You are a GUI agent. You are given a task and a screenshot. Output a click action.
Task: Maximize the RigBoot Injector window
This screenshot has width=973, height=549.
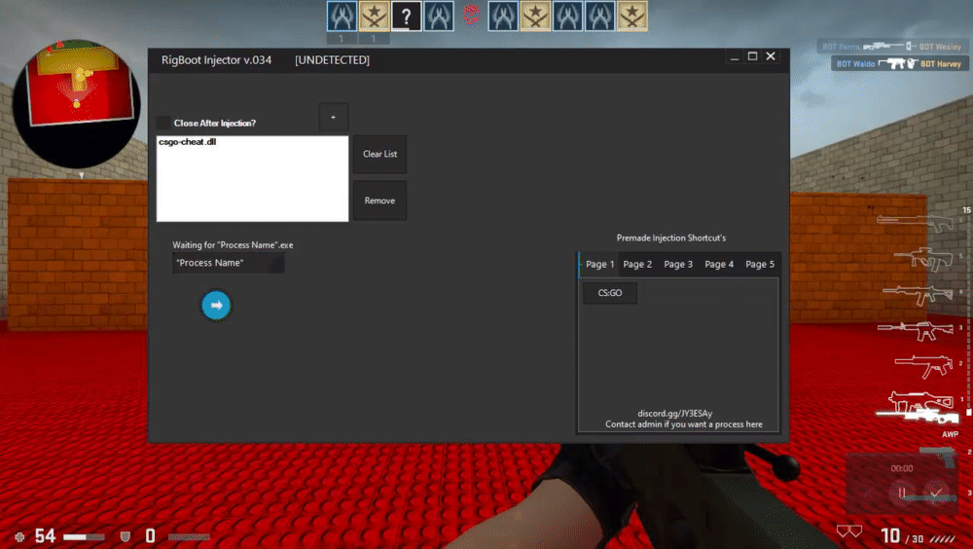(752, 56)
